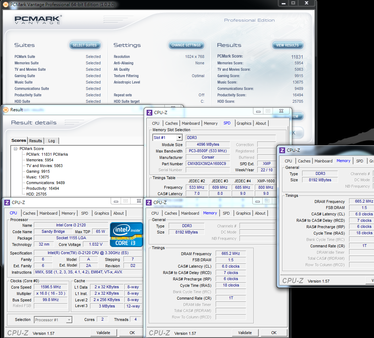Collapse the PCMark Score tree node
Image resolution: width=374 pixels, height=338 pixels.
click(x=16, y=149)
